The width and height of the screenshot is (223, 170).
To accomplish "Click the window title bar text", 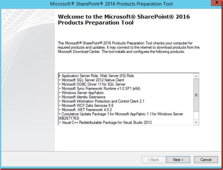I will pyautogui.click(x=111, y=4).
